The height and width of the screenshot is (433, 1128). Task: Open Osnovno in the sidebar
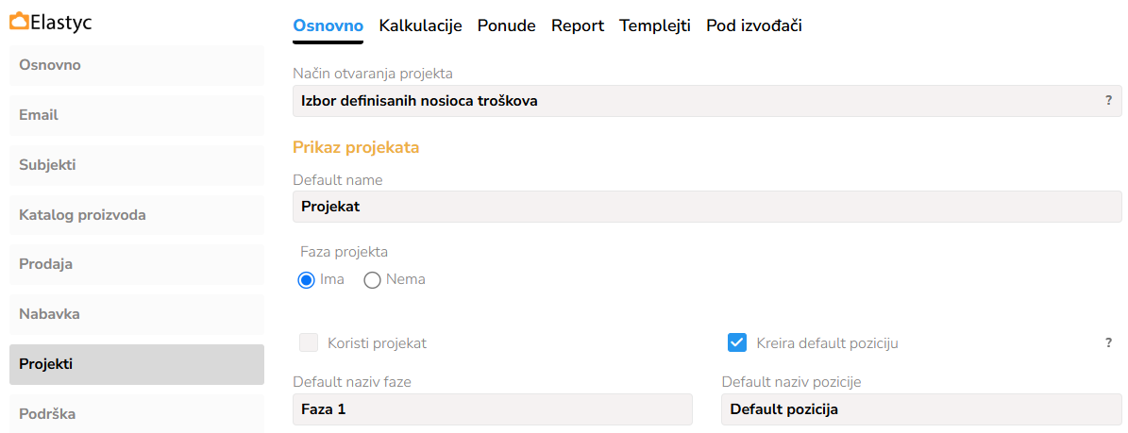coord(137,65)
